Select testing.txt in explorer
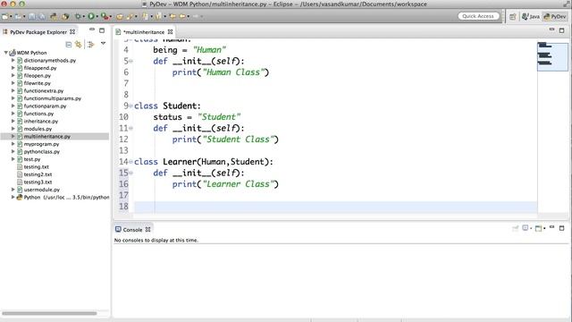Viewport: 572px width, 322px height. click(36, 167)
